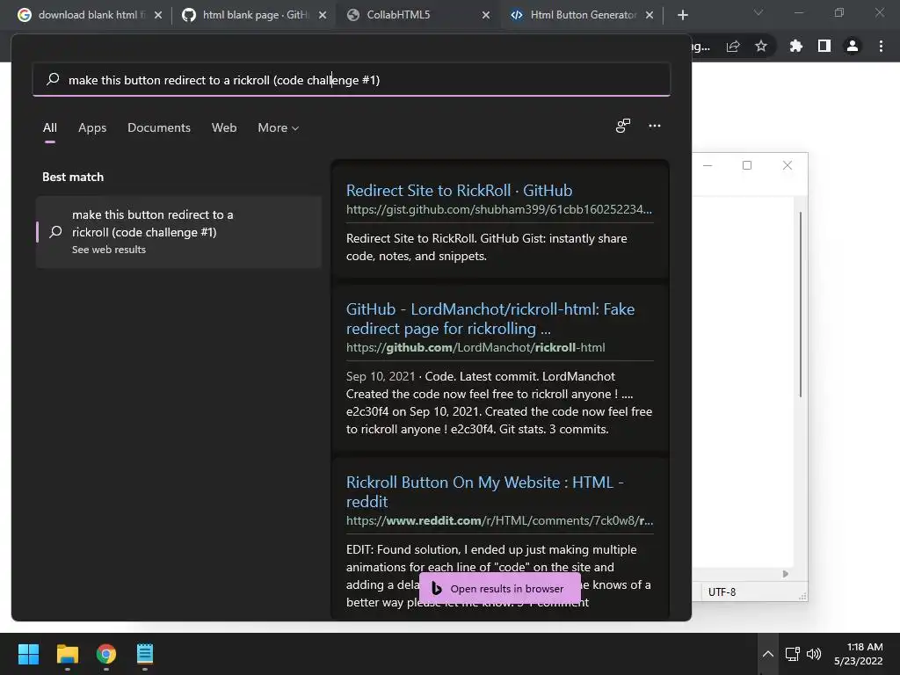
Task: Open Notepad from the taskbar
Action: (145, 654)
